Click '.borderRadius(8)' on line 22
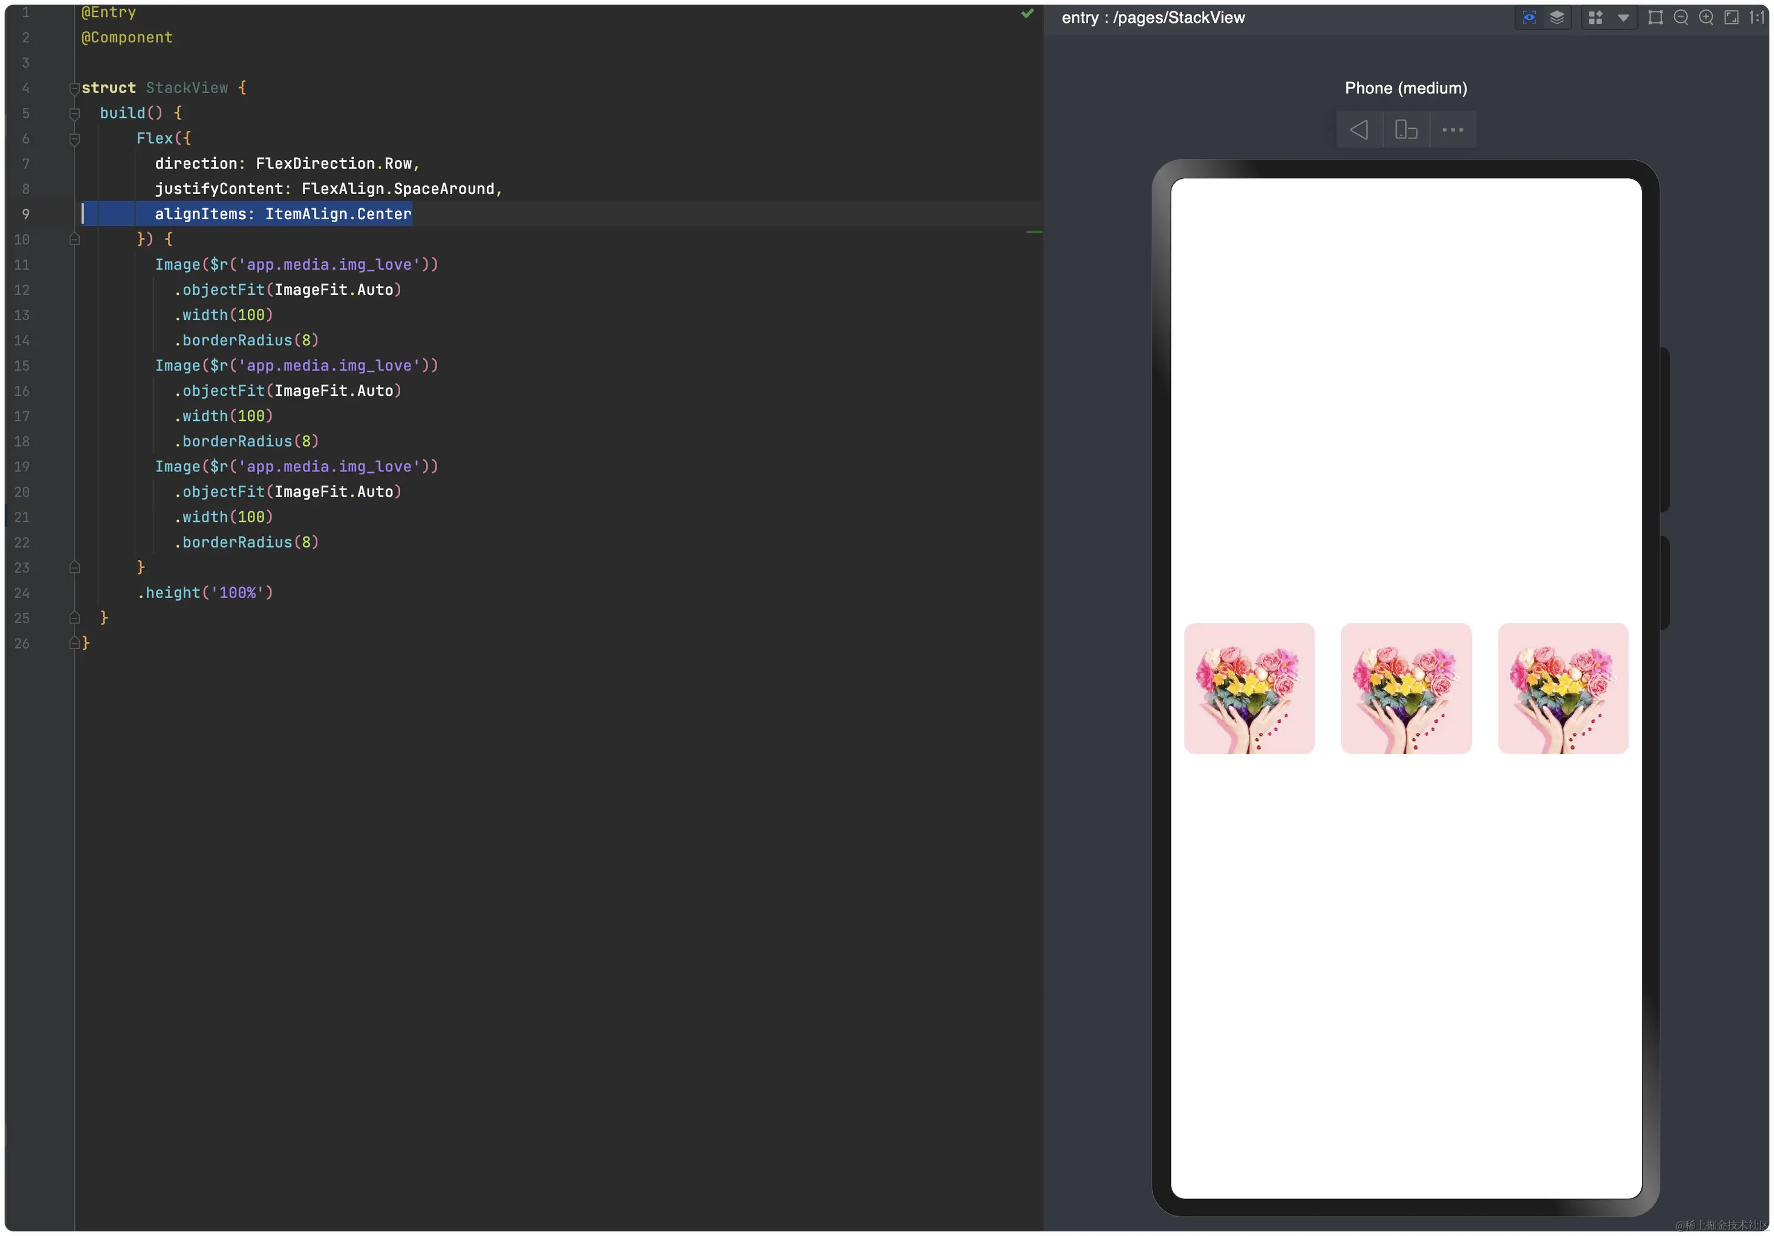Image resolution: width=1774 pixels, height=1236 pixels. tap(246, 543)
